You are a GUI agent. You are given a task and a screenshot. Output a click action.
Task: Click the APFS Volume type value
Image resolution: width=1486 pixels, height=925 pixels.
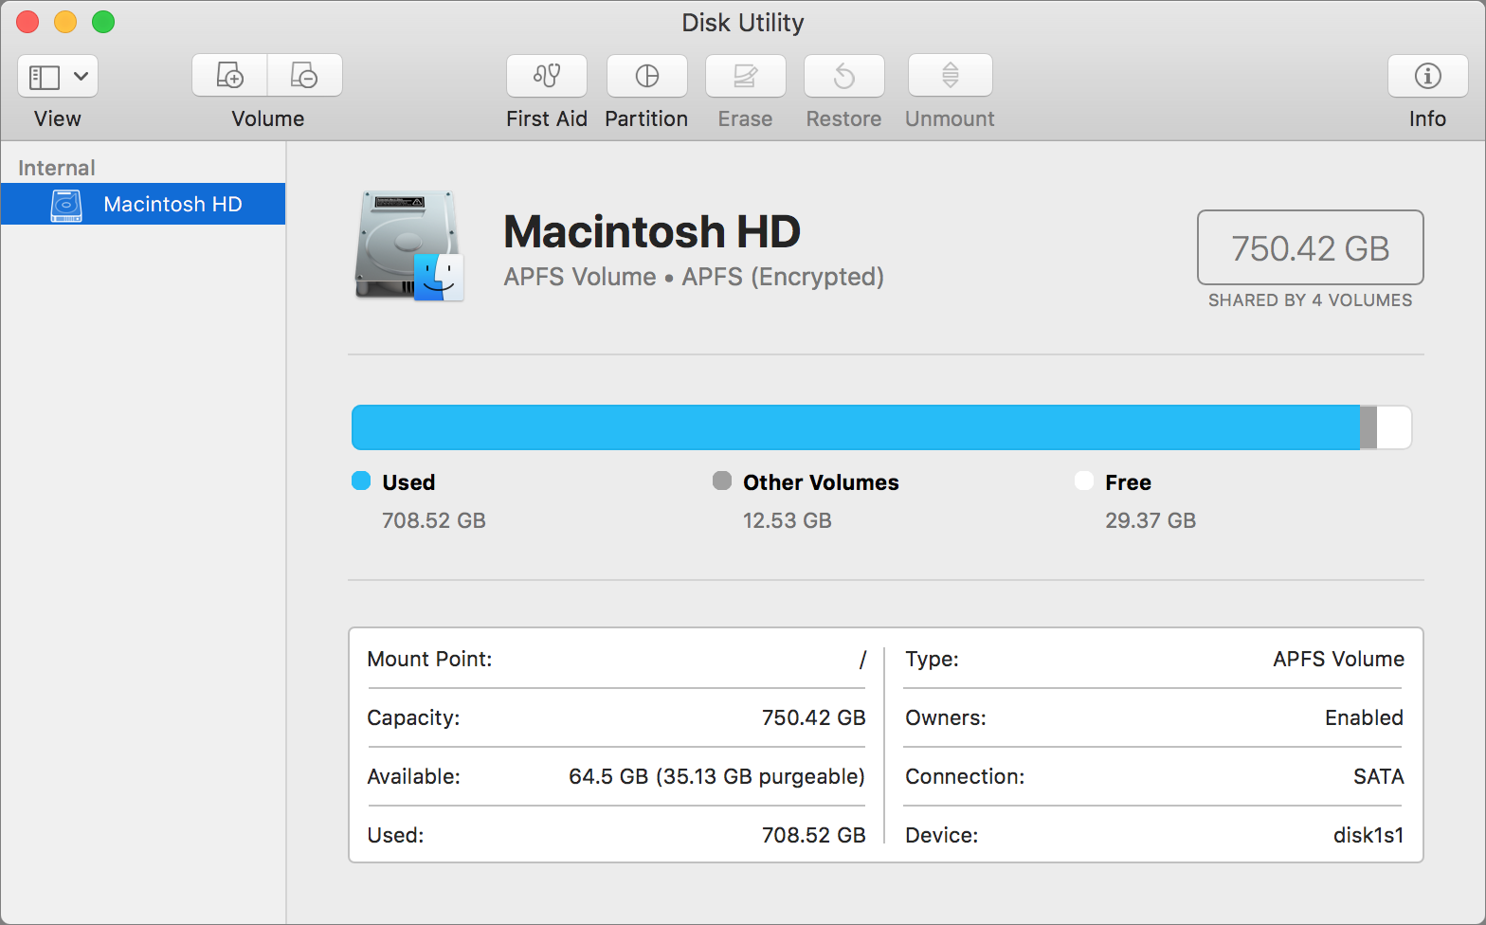coord(1339,659)
